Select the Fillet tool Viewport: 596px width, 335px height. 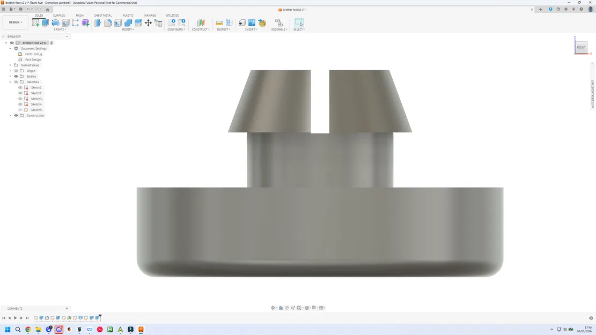pyautogui.click(x=108, y=23)
